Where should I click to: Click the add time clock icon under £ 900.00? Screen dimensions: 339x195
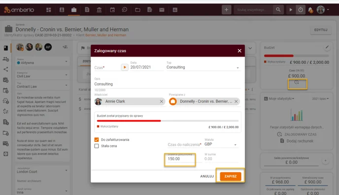(x=297, y=82)
